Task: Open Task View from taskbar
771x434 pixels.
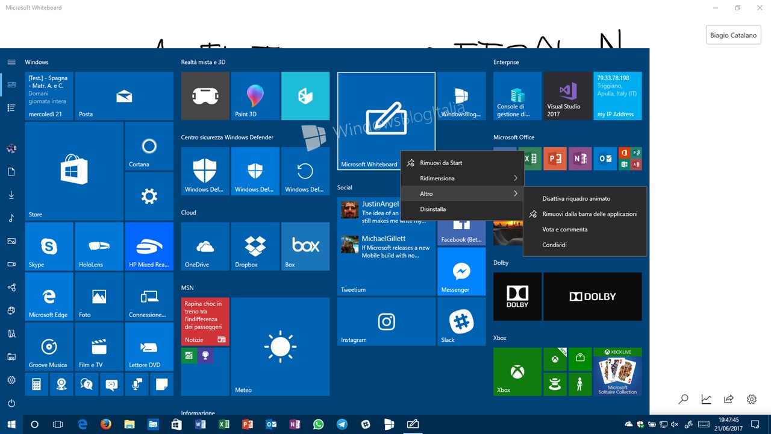Action: (x=58, y=424)
